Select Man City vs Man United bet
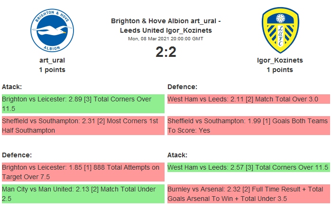Image resolution: width=332 pixels, height=218 pixels. pos(83,194)
